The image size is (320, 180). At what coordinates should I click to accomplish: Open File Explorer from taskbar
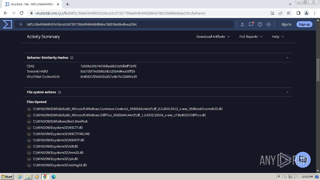tap(28, 177)
